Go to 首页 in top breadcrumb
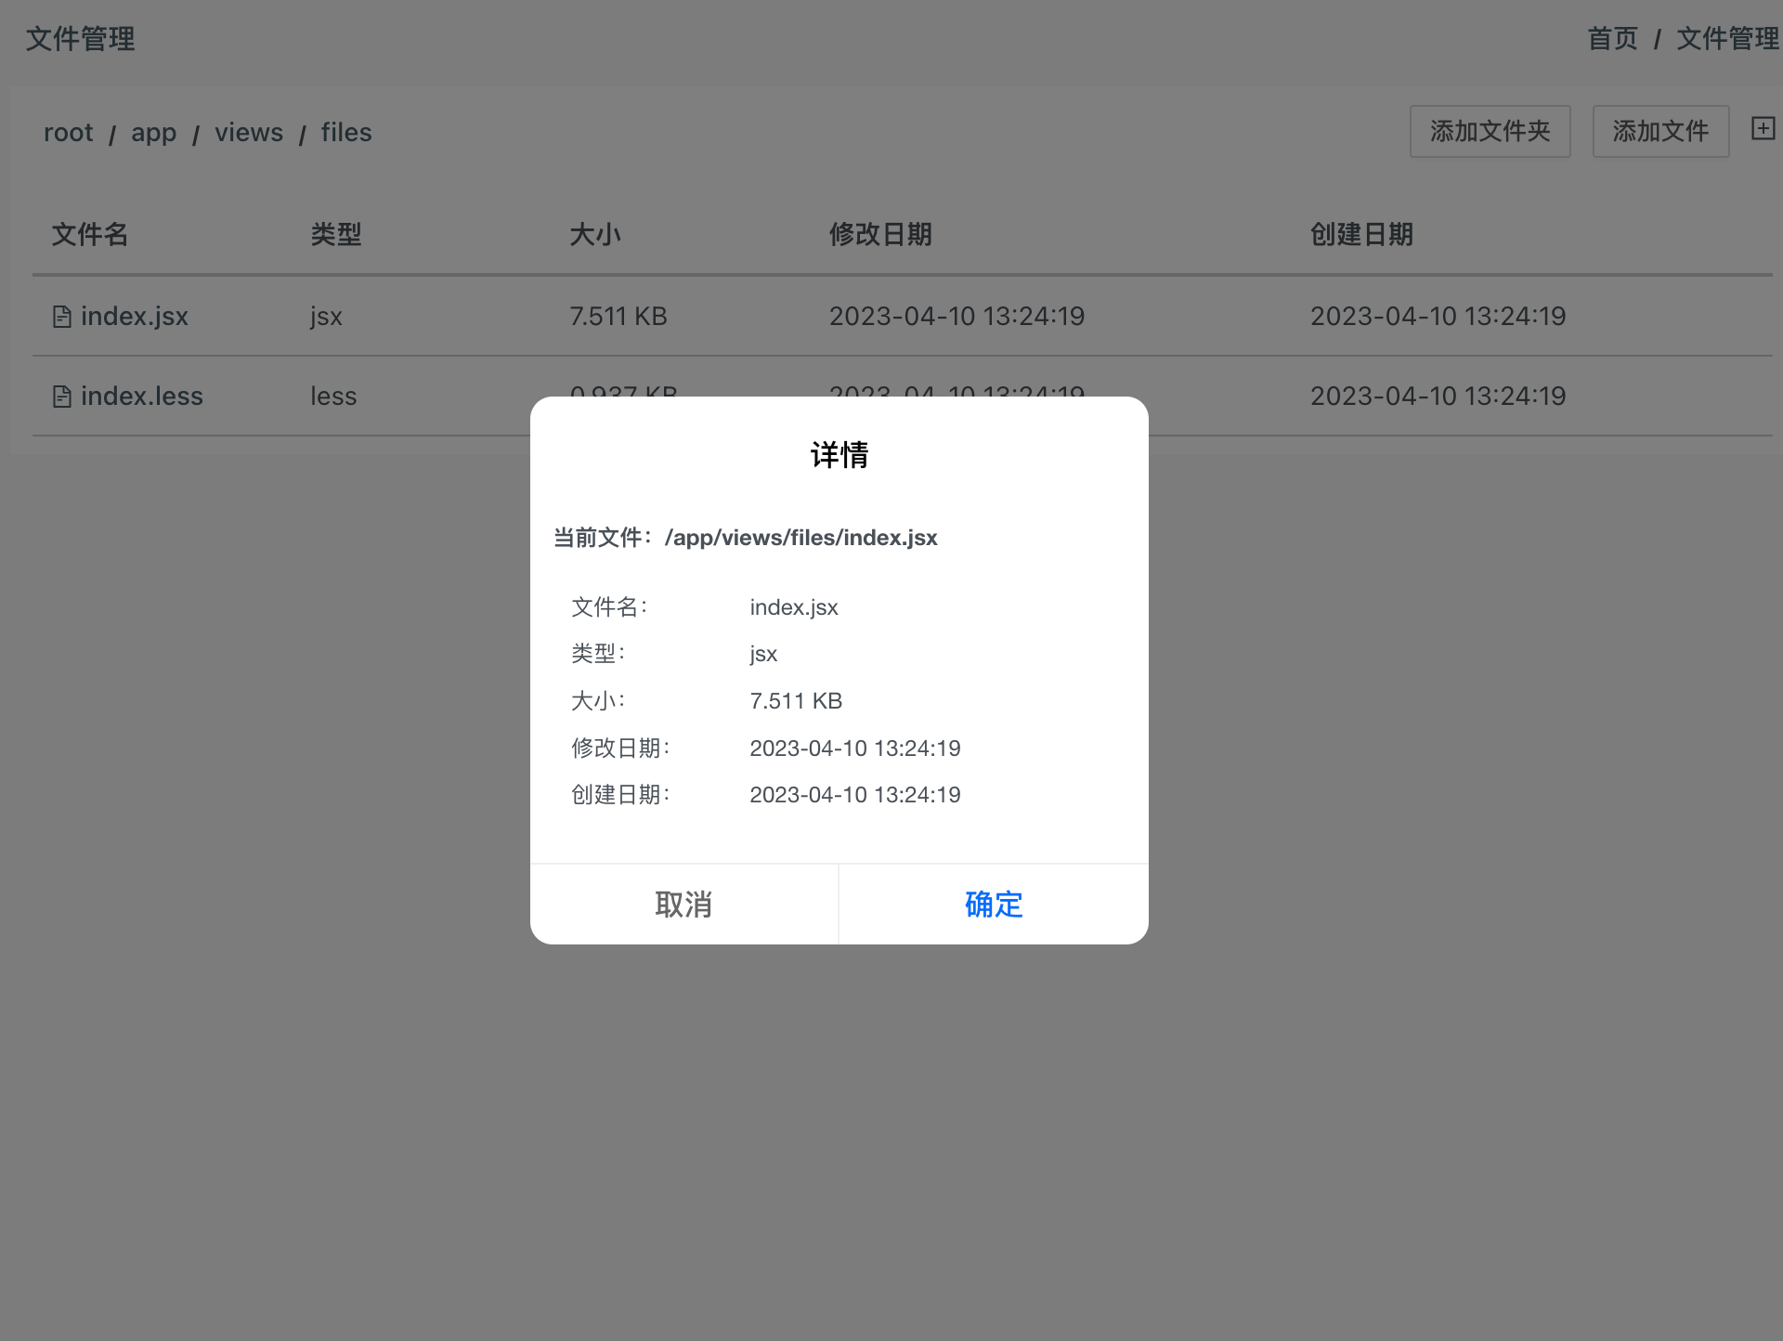This screenshot has height=1341, width=1783. pyautogui.click(x=1612, y=39)
